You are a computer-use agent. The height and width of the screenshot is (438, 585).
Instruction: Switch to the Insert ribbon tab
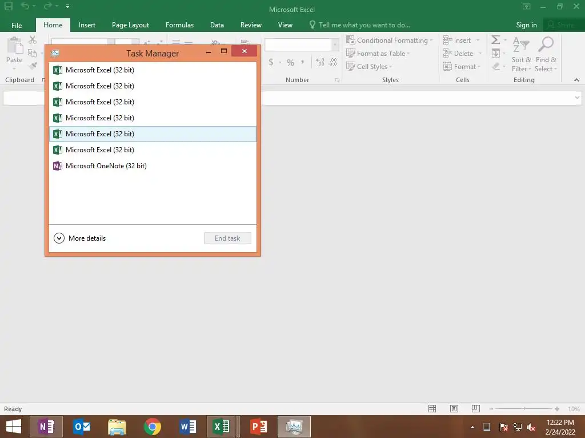[x=87, y=25]
